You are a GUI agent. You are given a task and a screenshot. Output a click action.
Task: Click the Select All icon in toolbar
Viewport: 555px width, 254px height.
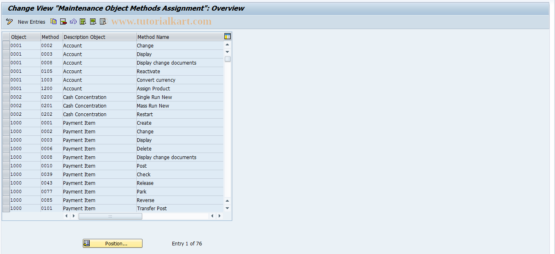point(83,22)
